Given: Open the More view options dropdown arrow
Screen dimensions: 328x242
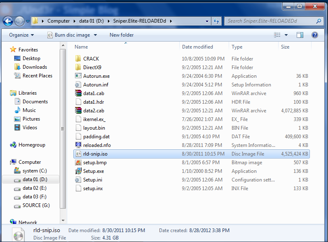Looking at the screenshot, I should [286, 35].
